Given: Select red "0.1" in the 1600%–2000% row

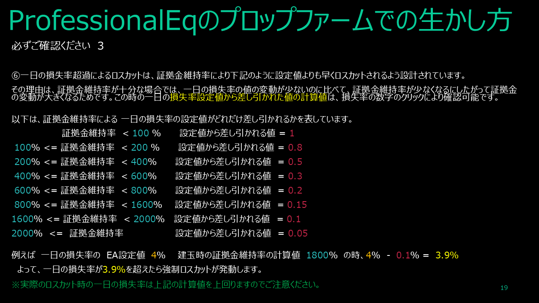Looking at the screenshot, I should tap(294, 219).
